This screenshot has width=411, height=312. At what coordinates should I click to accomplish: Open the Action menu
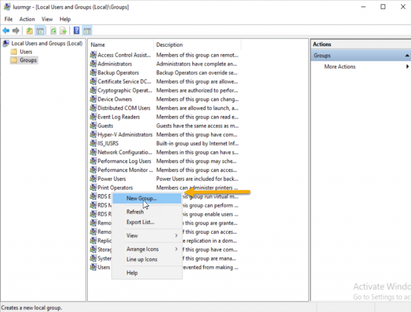[27, 19]
